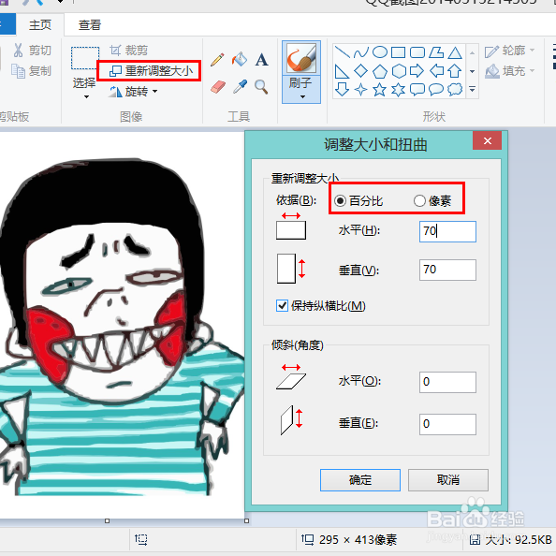The width and height of the screenshot is (556, 556).
Task: Expand the full shapes gallery
Action: [473, 89]
